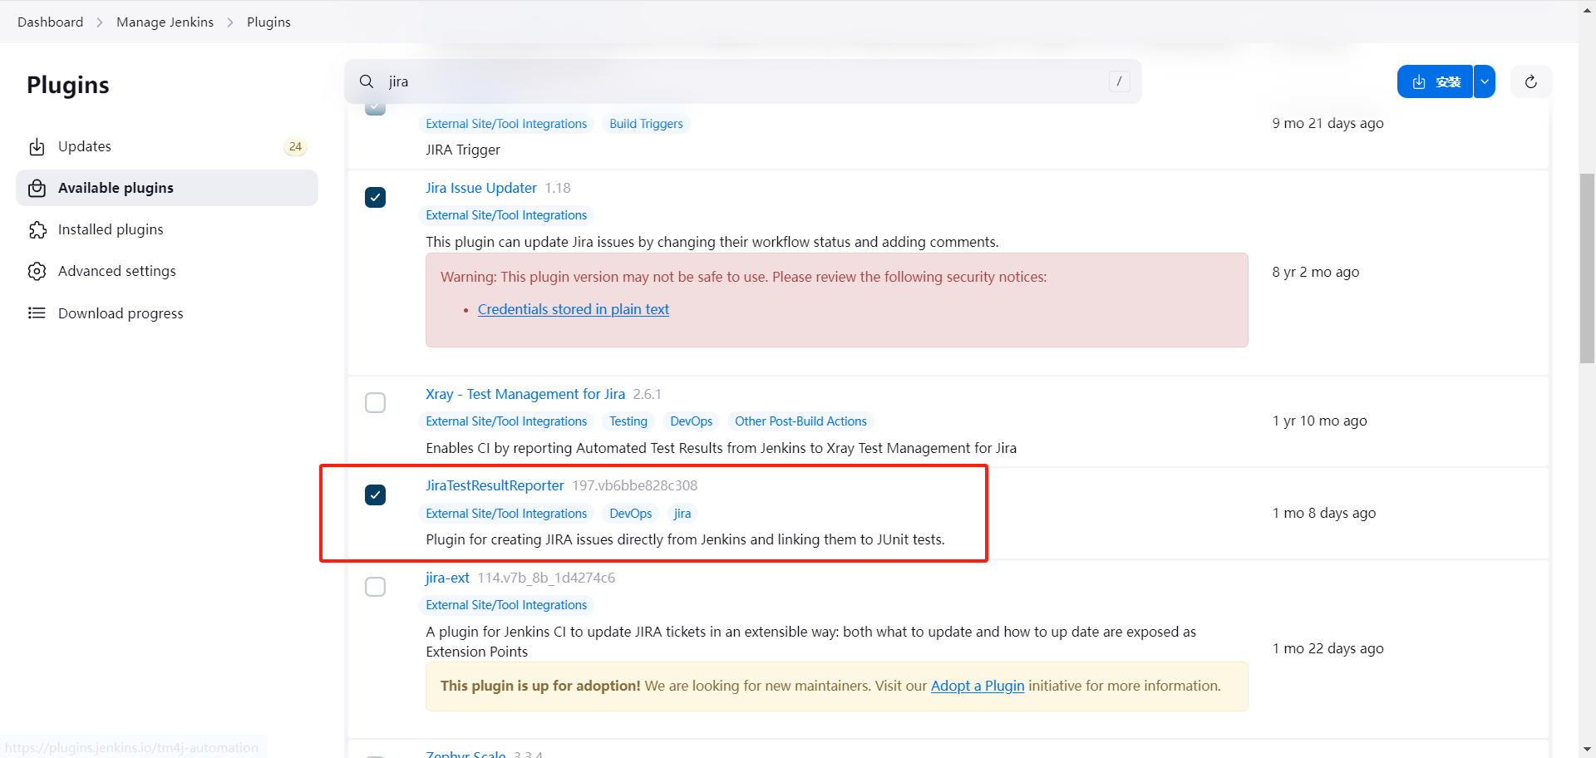The width and height of the screenshot is (1596, 758).
Task: Click the vertical scrollbar thumb
Action: point(1587,268)
